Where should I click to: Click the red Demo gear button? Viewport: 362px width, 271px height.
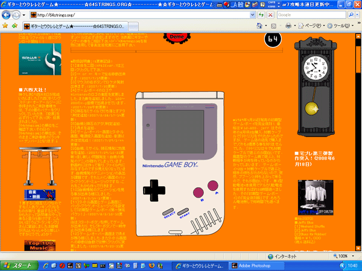[177, 37]
